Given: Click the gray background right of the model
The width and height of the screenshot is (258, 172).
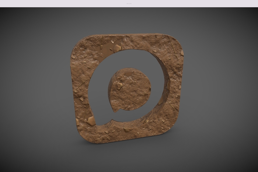Looking at the screenshot, I should 221,88.
